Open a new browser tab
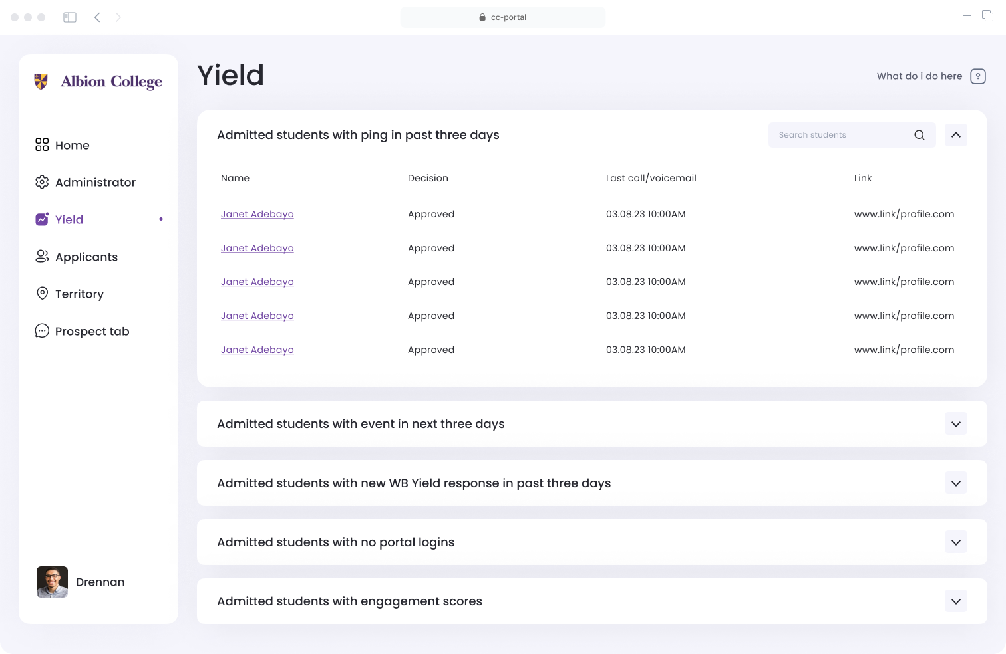 [967, 16]
